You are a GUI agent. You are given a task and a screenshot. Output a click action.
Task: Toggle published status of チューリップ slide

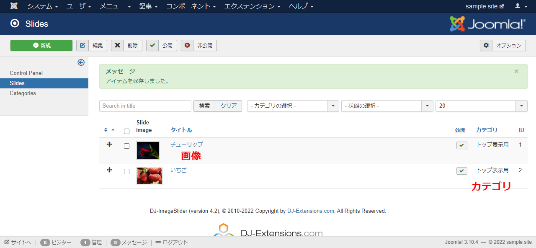pos(462,145)
